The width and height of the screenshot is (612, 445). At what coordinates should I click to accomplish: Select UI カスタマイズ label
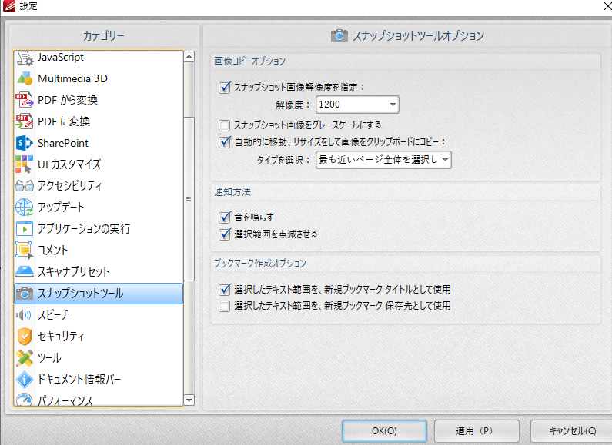click(69, 164)
